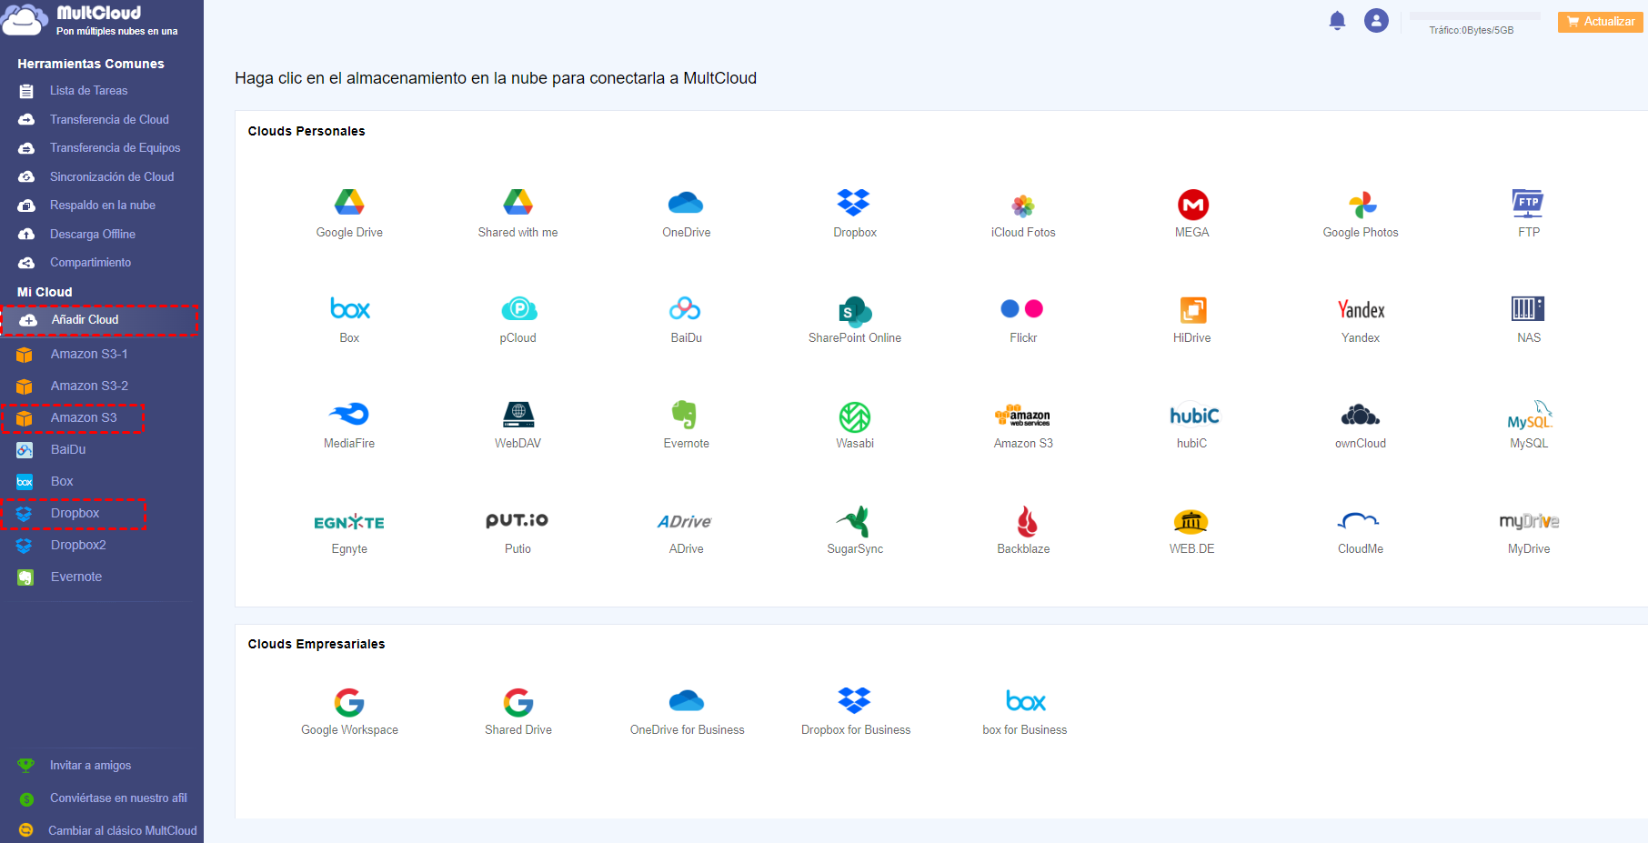Add OneDrive personal cloud

point(687,214)
